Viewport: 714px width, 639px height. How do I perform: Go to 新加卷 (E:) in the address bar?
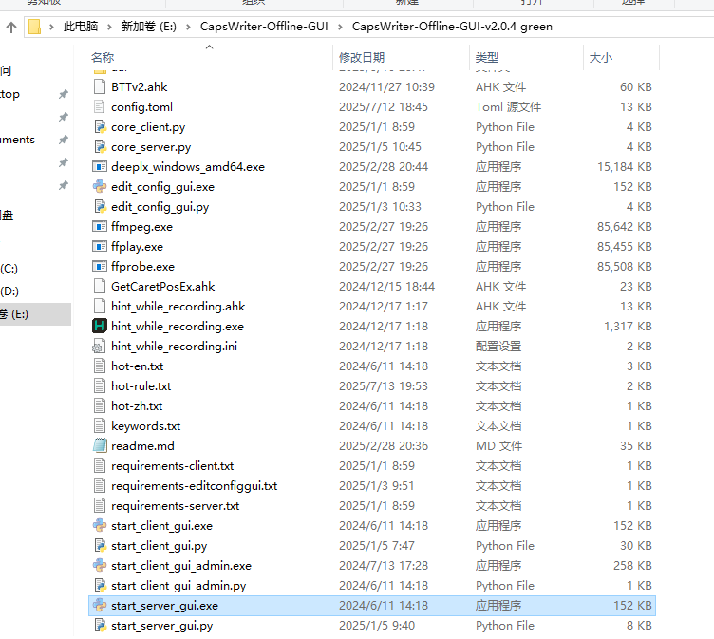[148, 27]
